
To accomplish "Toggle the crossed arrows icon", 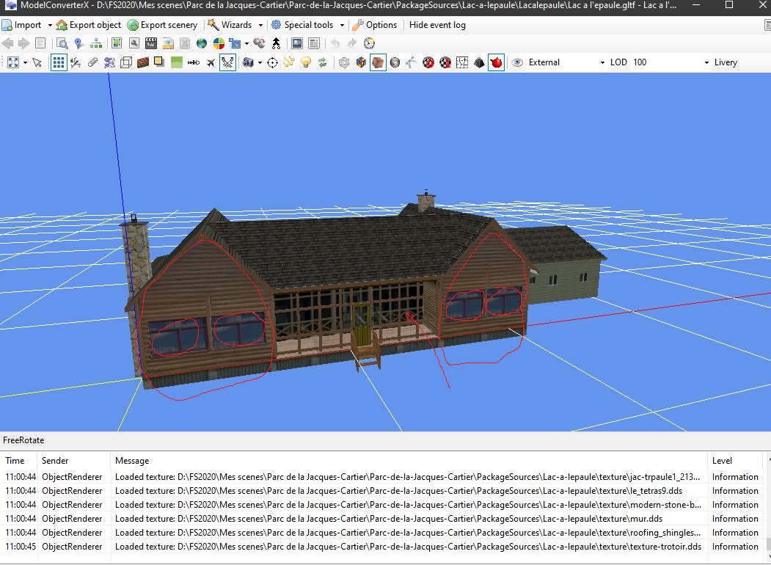I will (x=227, y=62).
